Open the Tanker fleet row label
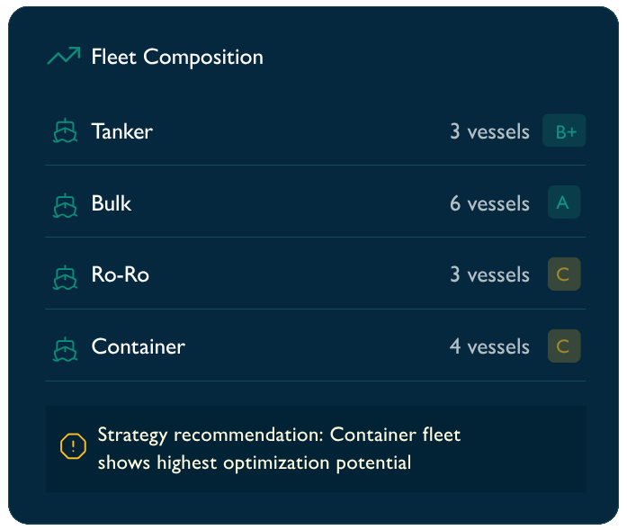This screenshot has width=627, height=530. [122, 131]
